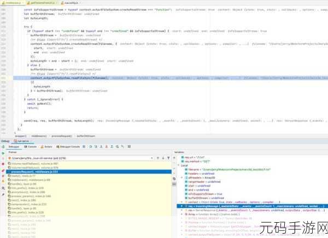The height and width of the screenshot is (238, 328).
Task: Click the Variables panel header
Action: click(179, 152)
